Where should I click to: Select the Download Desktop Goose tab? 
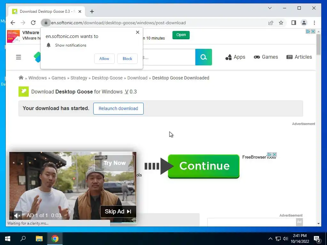click(x=46, y=11)
